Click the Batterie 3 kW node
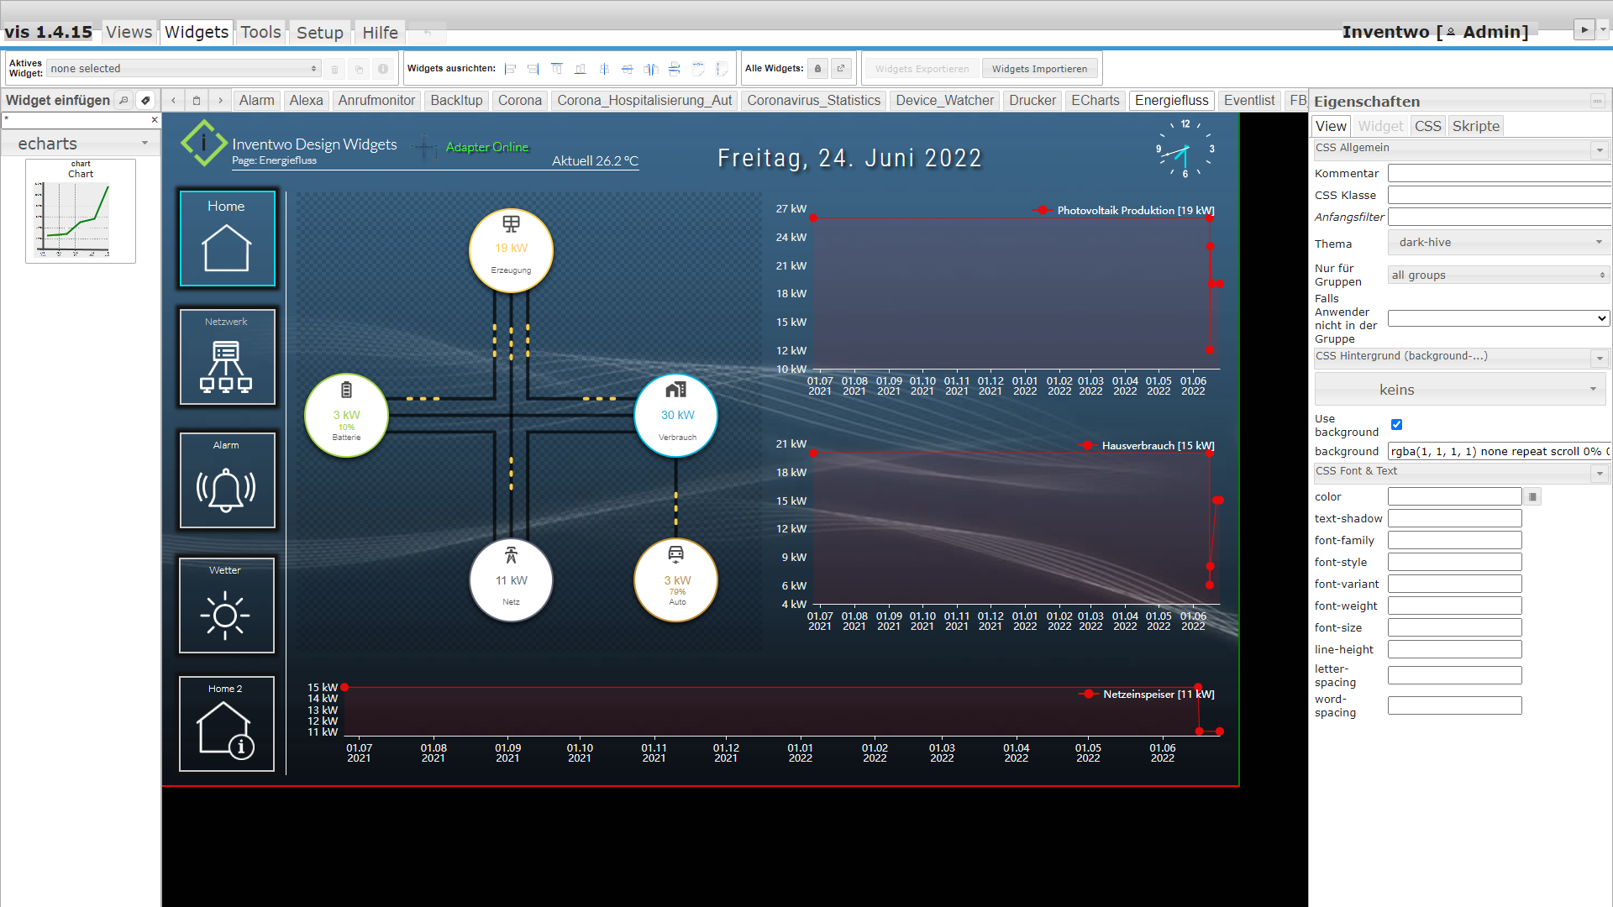Screen dimensions: 1613x907 [x=346, y=416]
